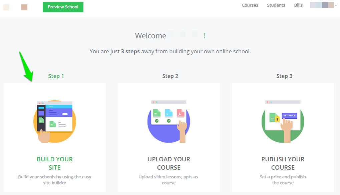Screen dimensions: 340x195
Task: Click the Upload Your Course card
Action: [x=168, y=137]
